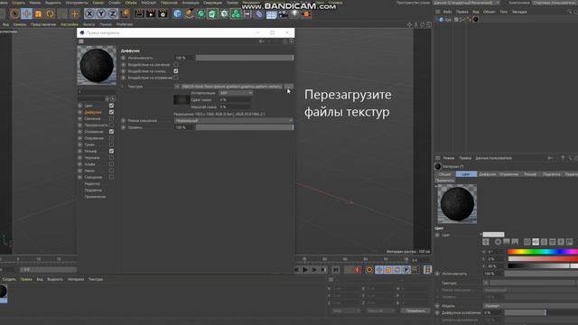Image resolution: width=578 pixels, height=325 pixels.
Task: Expand the color swatch disclosure arrow
Action: [x=481, y=235]
